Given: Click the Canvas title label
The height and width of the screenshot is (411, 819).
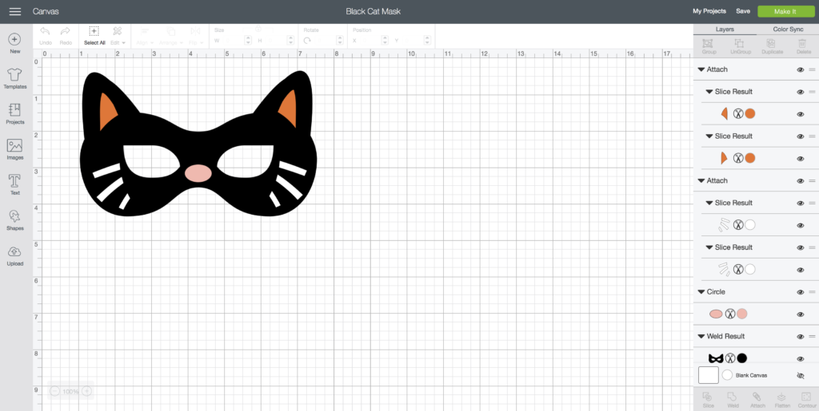Looking at the screenshot, I should point(46,11).
